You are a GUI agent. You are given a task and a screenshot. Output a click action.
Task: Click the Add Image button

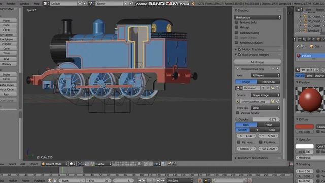tap(257, 62)
